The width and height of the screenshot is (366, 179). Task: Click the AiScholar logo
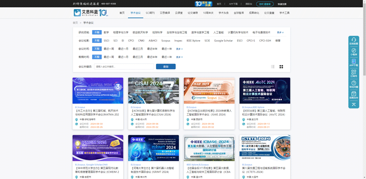[91, 13]
